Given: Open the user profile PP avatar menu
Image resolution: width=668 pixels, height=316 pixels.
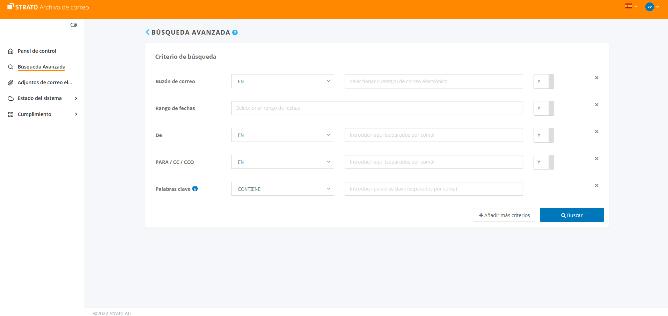Looking at the screenshot, I should tap(649, 7).
